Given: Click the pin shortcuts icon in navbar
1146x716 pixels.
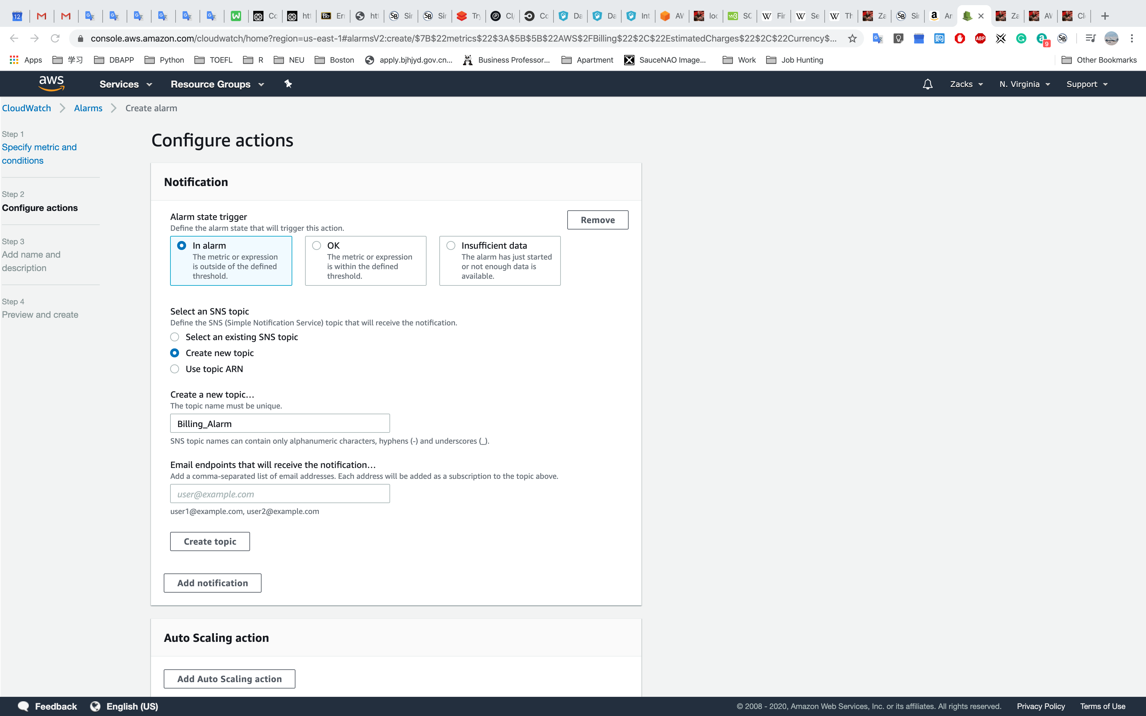Looking at the screenshot, I should 288,84.
